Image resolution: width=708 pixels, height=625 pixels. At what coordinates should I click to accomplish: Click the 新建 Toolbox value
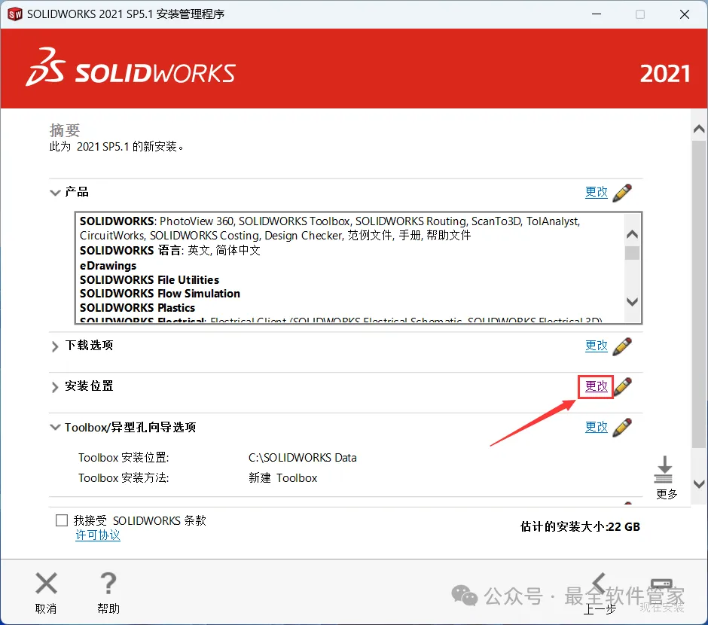[283, 478]
